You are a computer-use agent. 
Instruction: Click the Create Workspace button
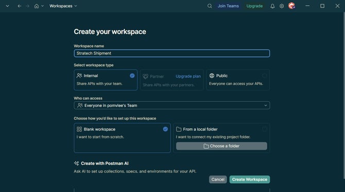click(250, 180)
